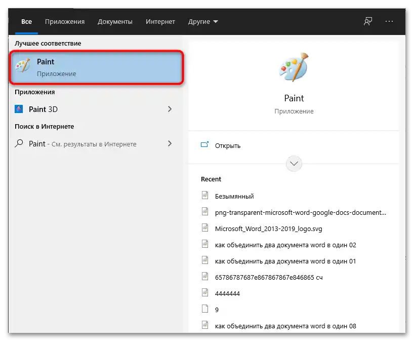This screenshot has width=414, height=341.
Task: Click the blank file icon beside 9
Action: [205, 309]
